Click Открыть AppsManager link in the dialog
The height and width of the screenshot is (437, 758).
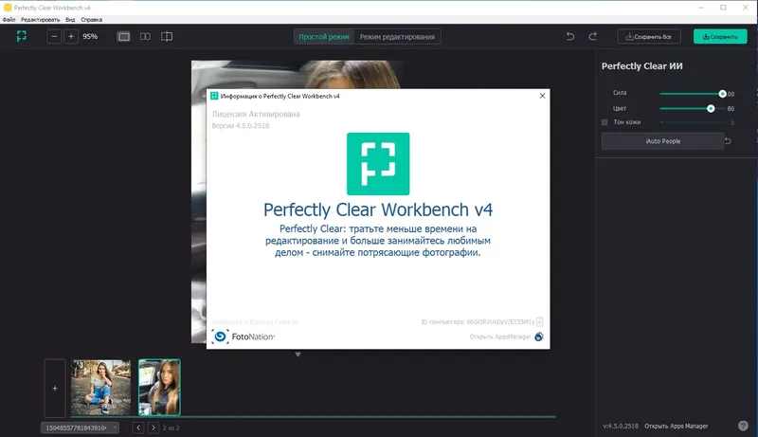pos(500,337)
